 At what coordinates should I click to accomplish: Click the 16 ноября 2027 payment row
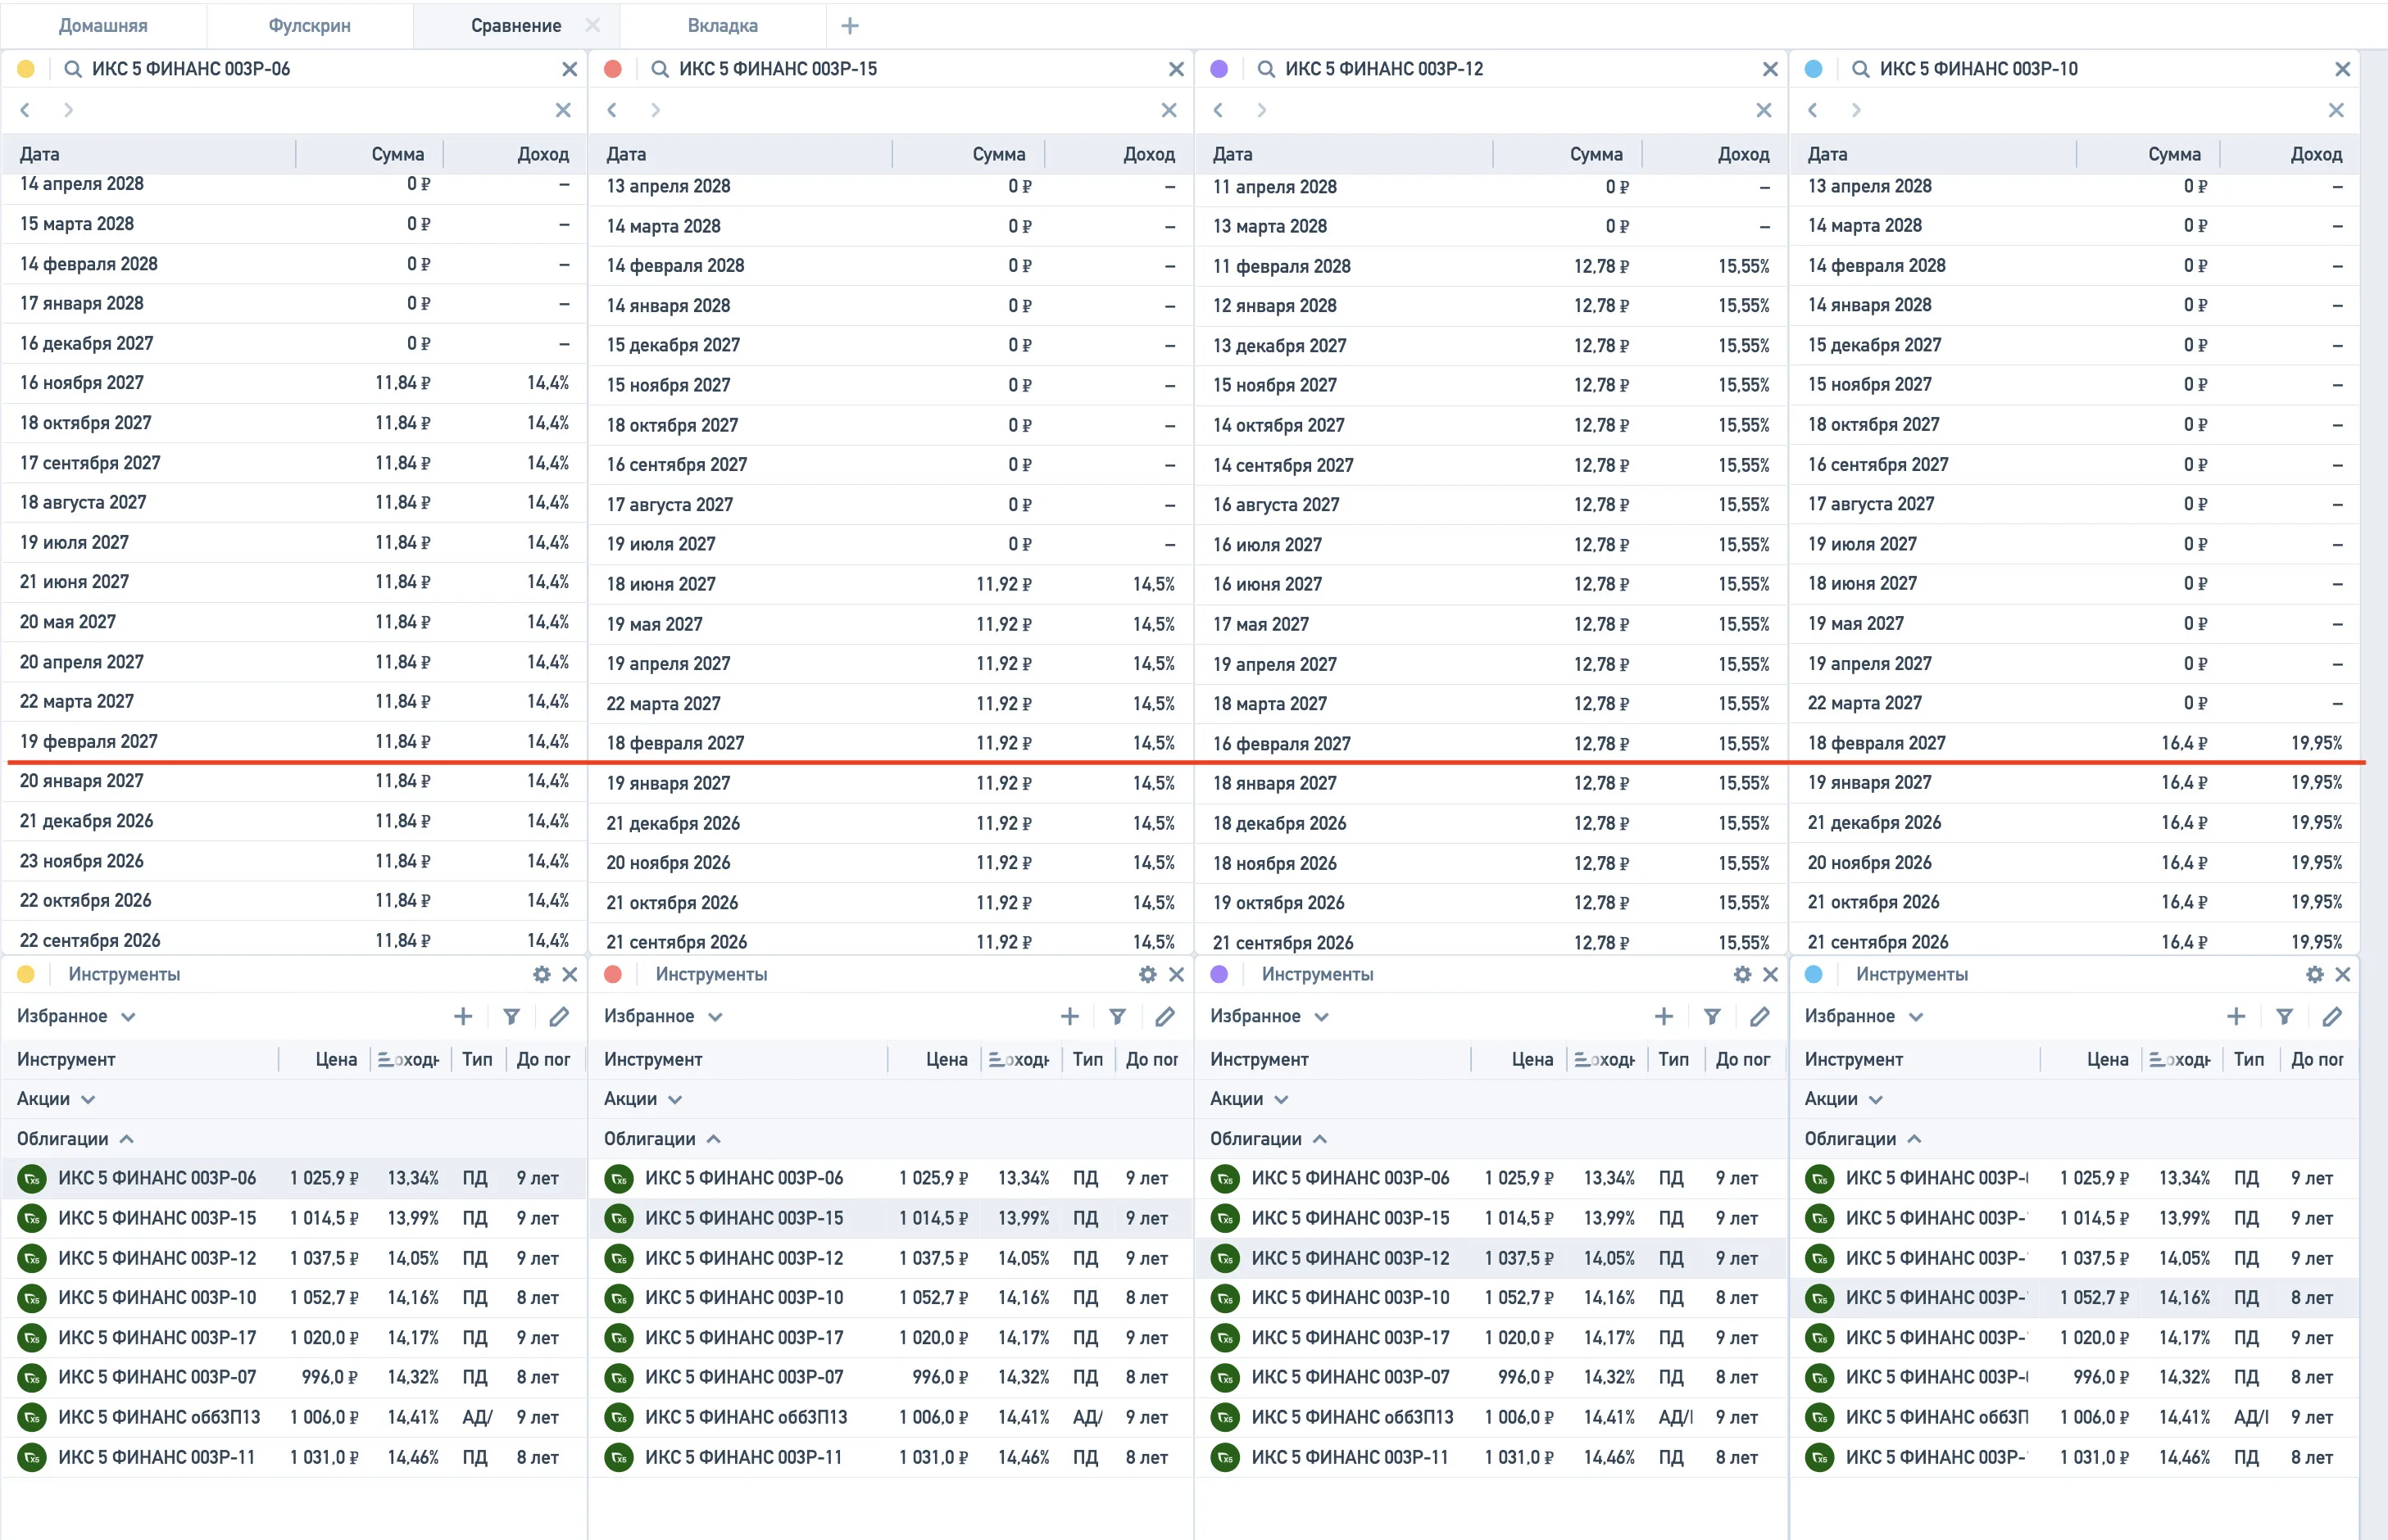[x=294, y=383]
